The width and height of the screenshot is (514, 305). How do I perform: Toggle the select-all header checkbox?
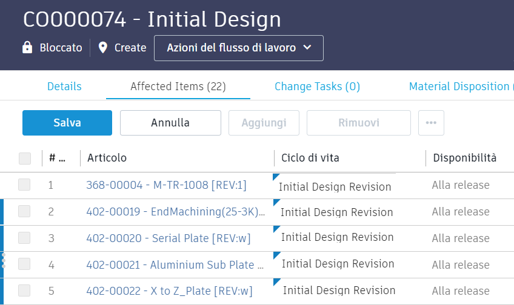(25, 159)
